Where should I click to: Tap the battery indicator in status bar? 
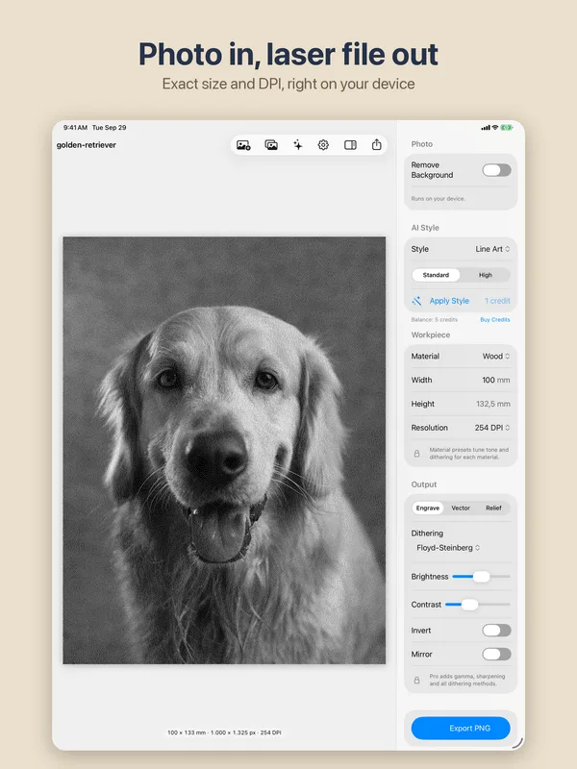point(507,128)
